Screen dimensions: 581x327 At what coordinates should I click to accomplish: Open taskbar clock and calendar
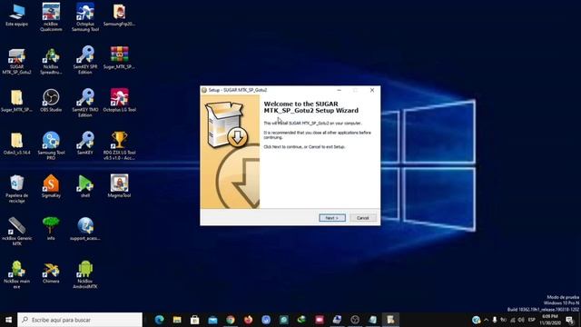pyautogui.click(x=550, y=320)
